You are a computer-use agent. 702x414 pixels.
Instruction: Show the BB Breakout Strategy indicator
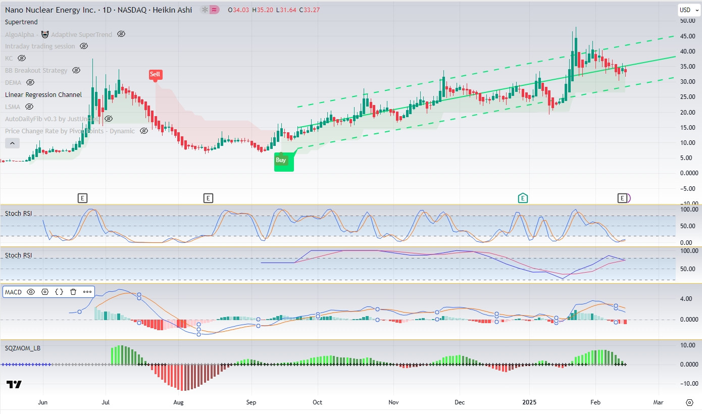click(76, 71)
